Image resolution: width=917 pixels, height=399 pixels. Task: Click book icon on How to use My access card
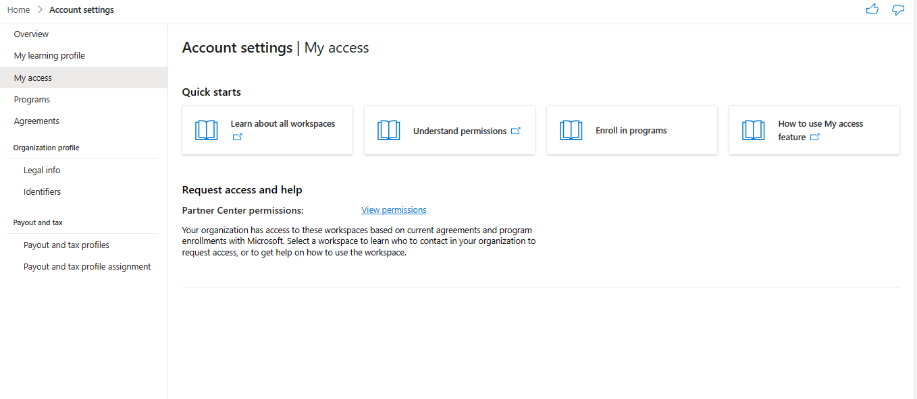coord(754,130)
